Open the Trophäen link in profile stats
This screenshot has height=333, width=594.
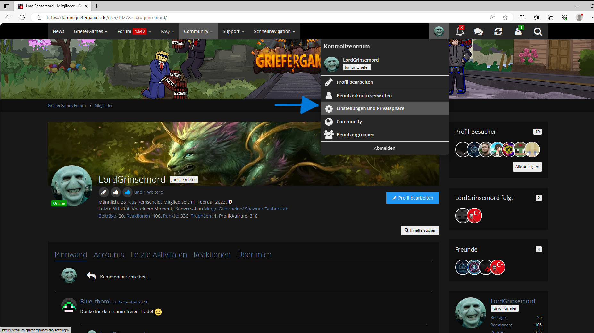click(x=201, y=216)
